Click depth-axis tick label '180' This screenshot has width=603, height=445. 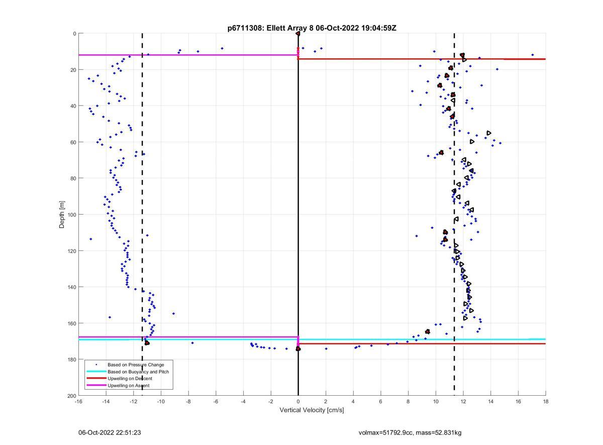point(71,360)
